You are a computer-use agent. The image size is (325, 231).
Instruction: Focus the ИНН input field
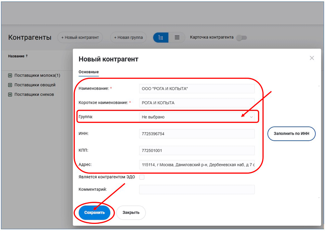197,134
